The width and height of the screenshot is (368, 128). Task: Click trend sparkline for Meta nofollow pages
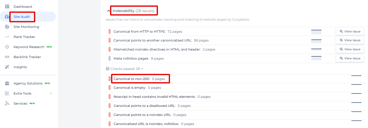tap(316, 58)
